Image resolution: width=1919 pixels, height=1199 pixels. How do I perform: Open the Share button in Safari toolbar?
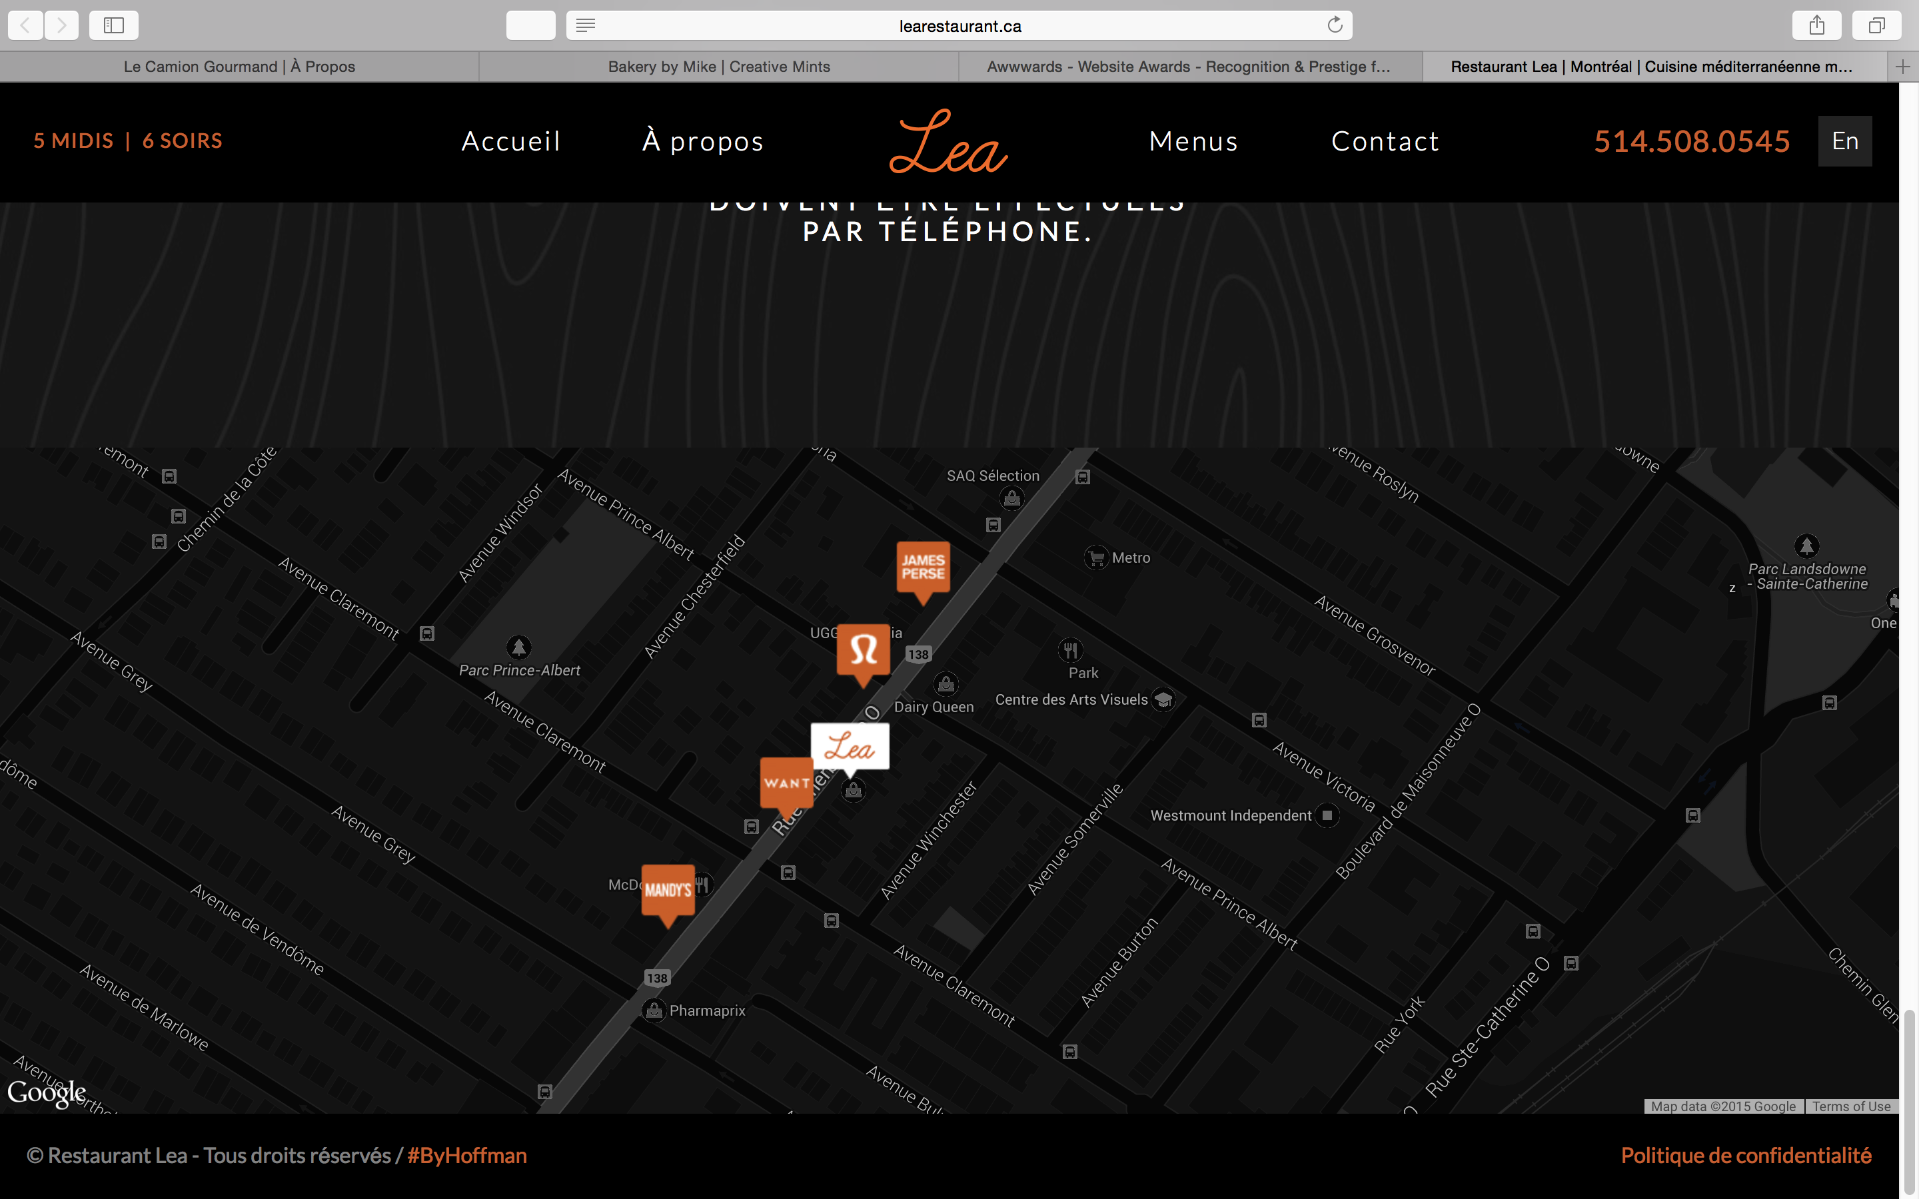(1816, 25)
